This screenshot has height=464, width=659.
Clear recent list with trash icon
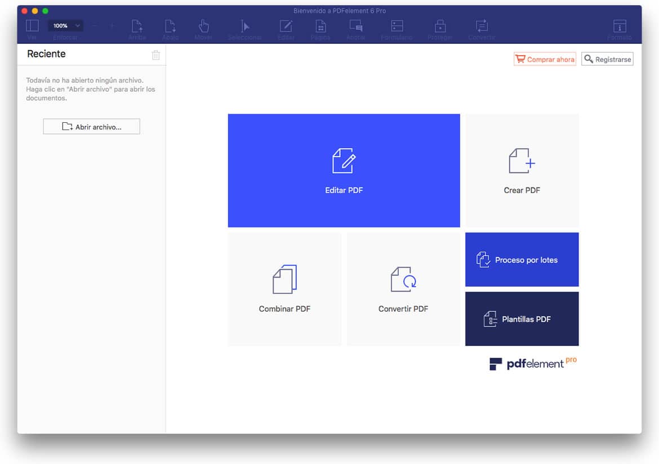point(156,55)
